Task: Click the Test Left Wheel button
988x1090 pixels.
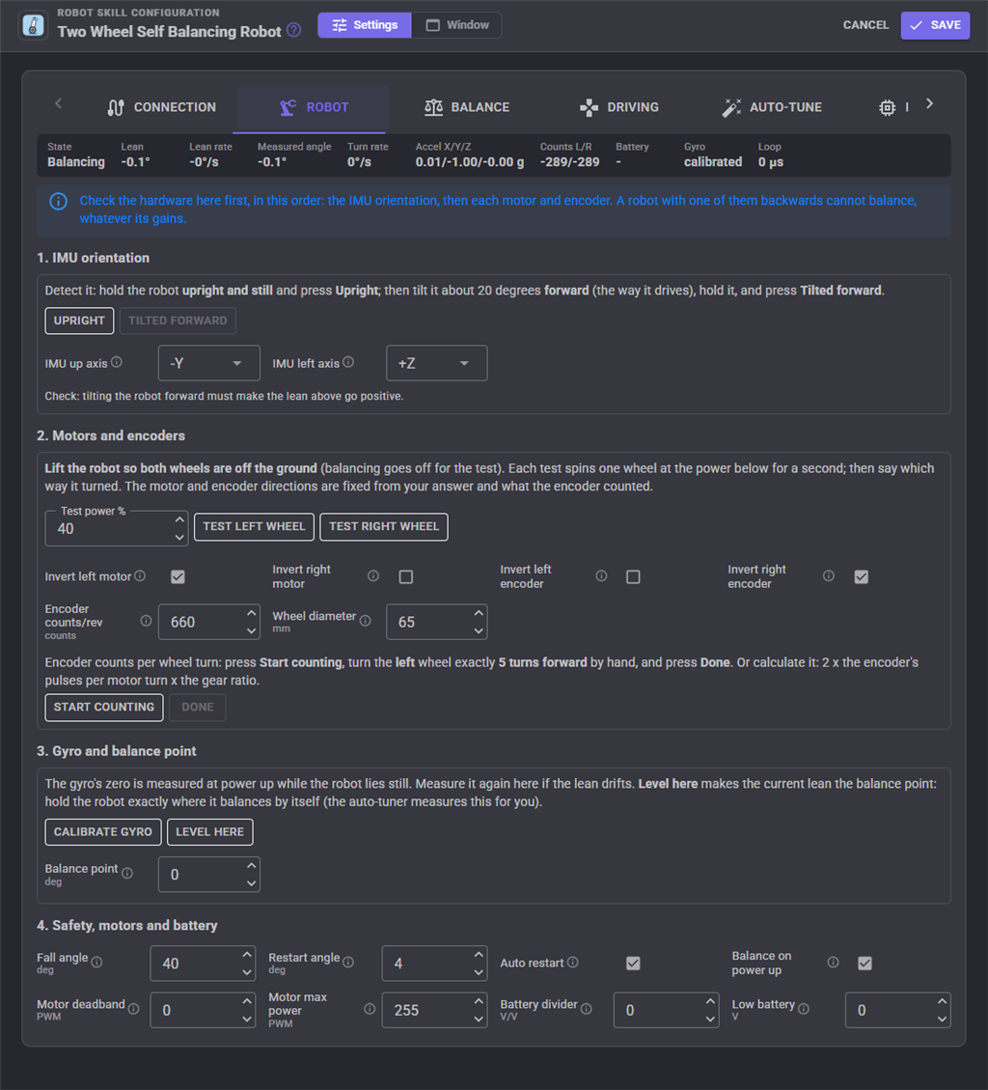Action: click(x=255, y=527)
